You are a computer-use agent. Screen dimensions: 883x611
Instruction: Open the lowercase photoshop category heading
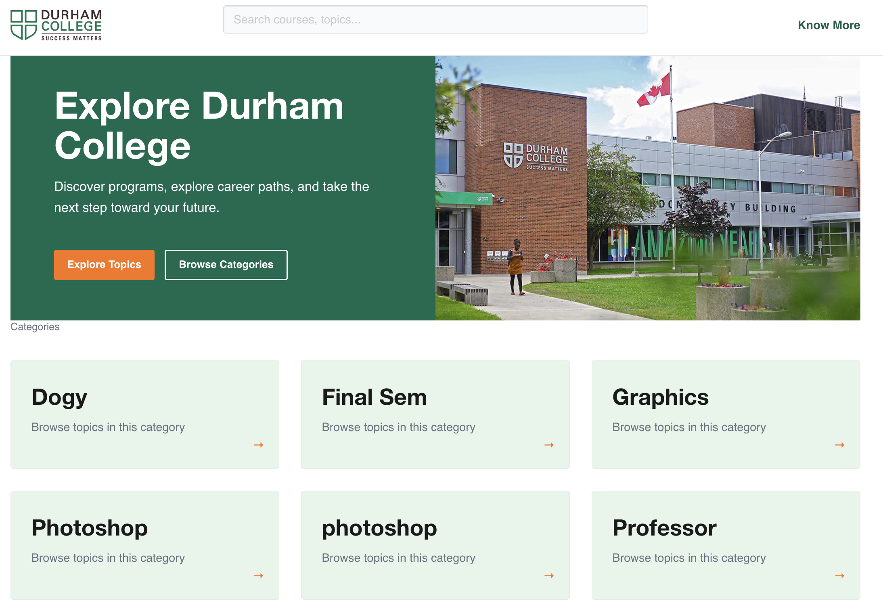(x=379, y=528)
